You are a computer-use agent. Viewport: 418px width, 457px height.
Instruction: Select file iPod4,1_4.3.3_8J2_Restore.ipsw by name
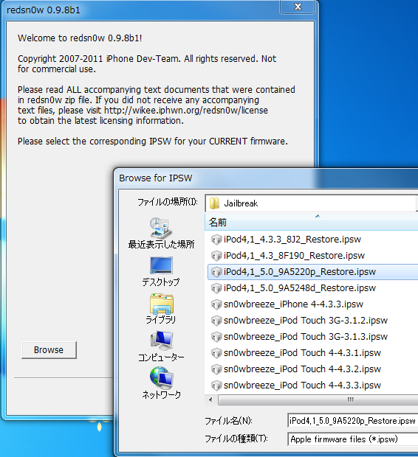(x=292, y=240)
